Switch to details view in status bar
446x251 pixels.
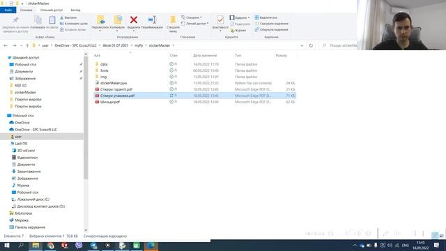pos(434,235)
